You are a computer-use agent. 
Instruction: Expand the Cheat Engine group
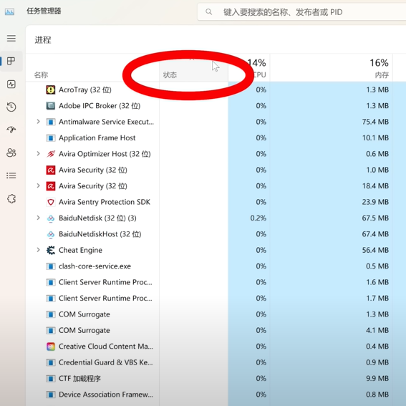[38, 250]
